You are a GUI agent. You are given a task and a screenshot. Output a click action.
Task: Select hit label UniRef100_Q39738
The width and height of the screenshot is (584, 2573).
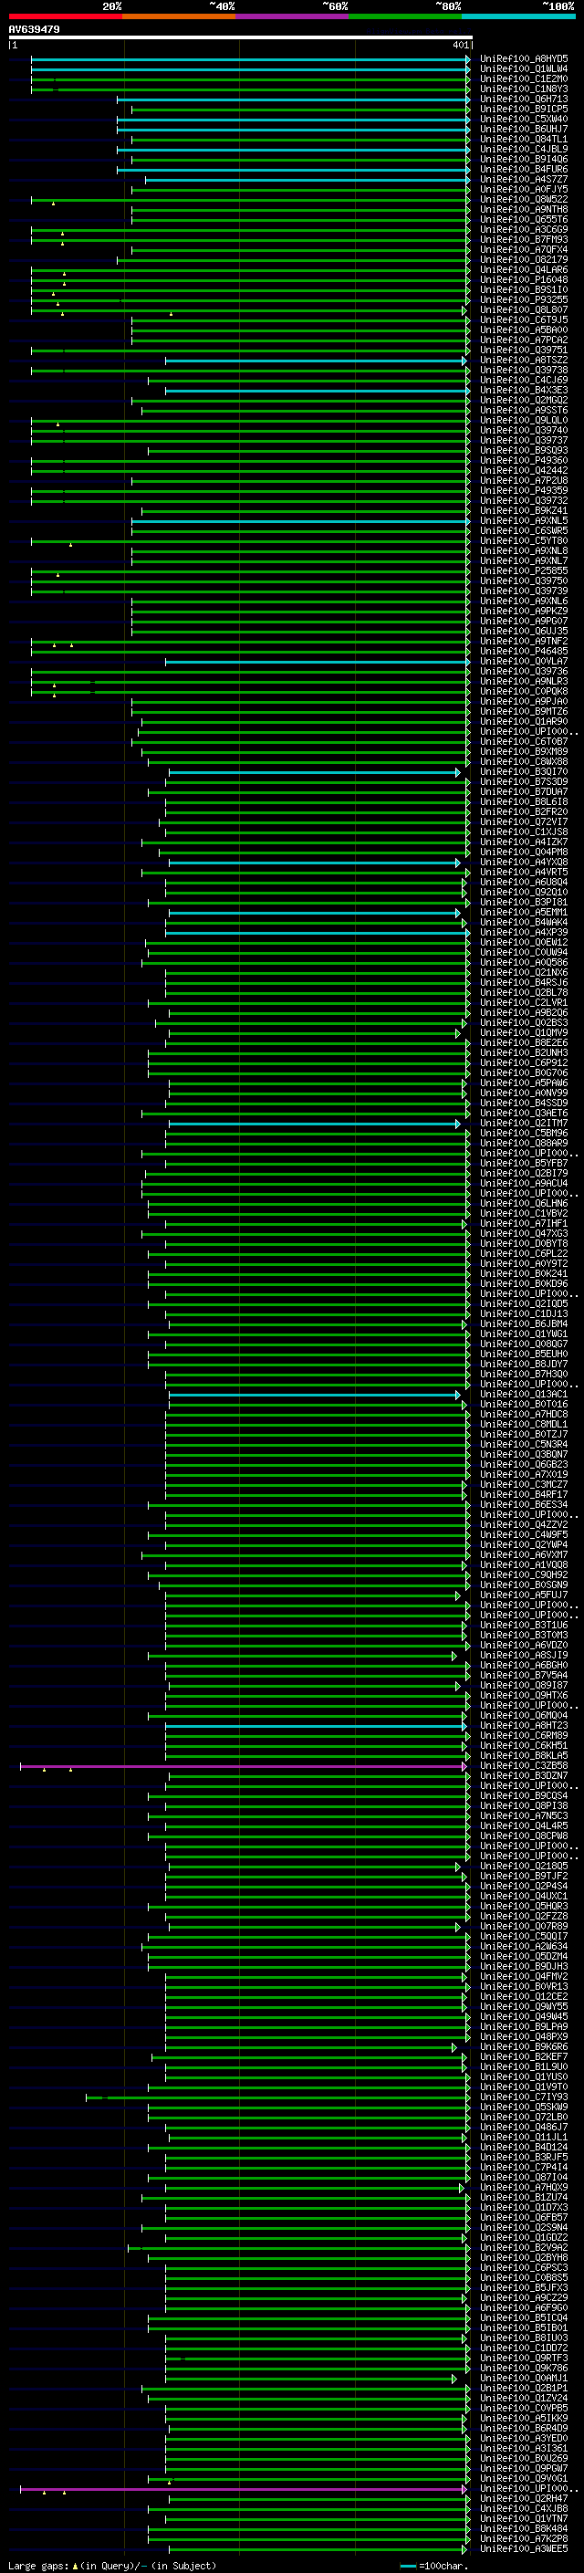524,371
